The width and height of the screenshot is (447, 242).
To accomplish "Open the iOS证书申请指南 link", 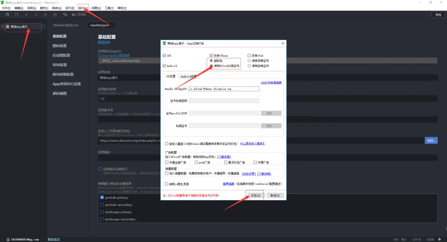I will pyautogui.click(x=271, y=83).
